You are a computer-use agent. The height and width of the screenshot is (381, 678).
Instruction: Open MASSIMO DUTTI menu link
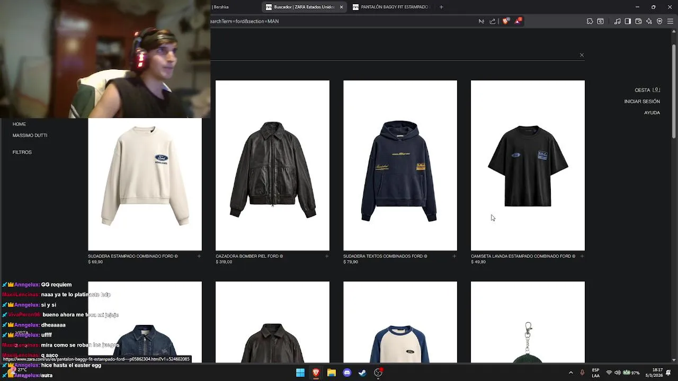tap(30, 135)
